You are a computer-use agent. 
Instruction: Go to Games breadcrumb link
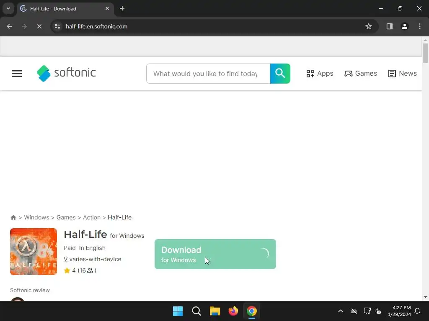(66, 217)
